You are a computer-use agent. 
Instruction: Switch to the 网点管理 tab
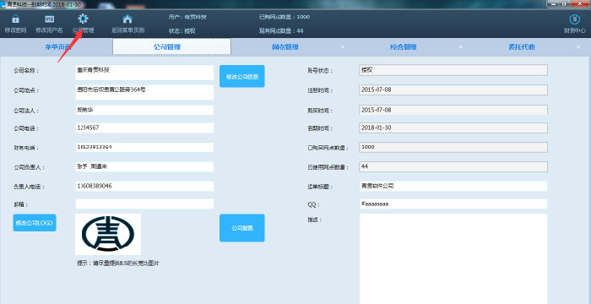pos(285,47)
